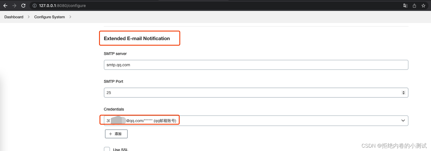Go back with the browser back arrow
Screen dimensions: 431x151
[x=5, y=6]
